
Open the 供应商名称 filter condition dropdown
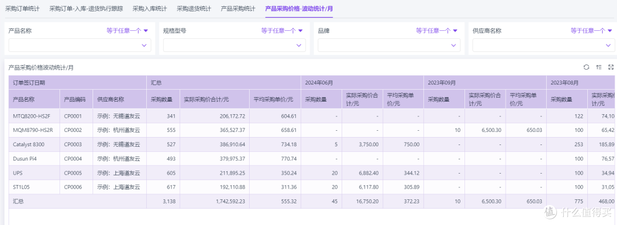pos(591,31)
